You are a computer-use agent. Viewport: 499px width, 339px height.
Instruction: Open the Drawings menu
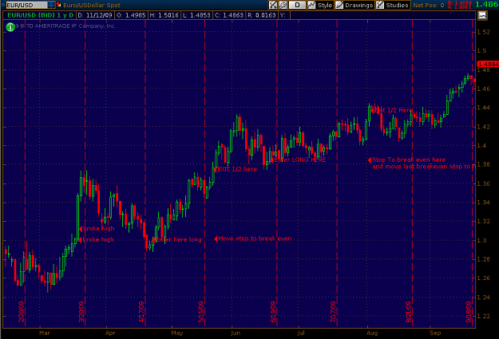pyautogui.click(x=354, y=5)
